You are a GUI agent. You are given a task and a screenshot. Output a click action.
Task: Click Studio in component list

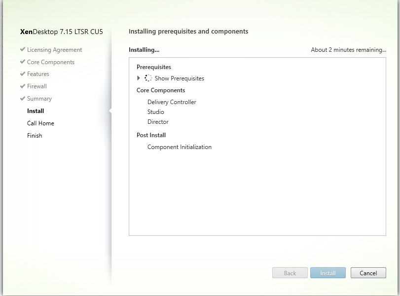pos(156,112)
